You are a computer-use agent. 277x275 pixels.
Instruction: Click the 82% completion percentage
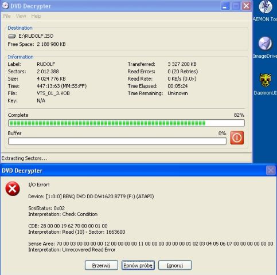pos(239,115)
